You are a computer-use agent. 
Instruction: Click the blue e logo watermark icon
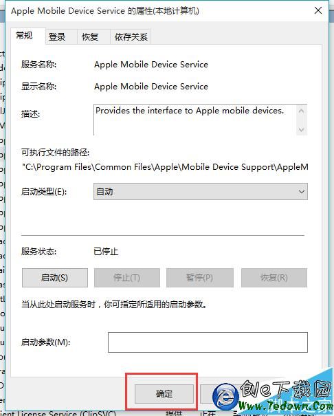click(x=225, y=397)
